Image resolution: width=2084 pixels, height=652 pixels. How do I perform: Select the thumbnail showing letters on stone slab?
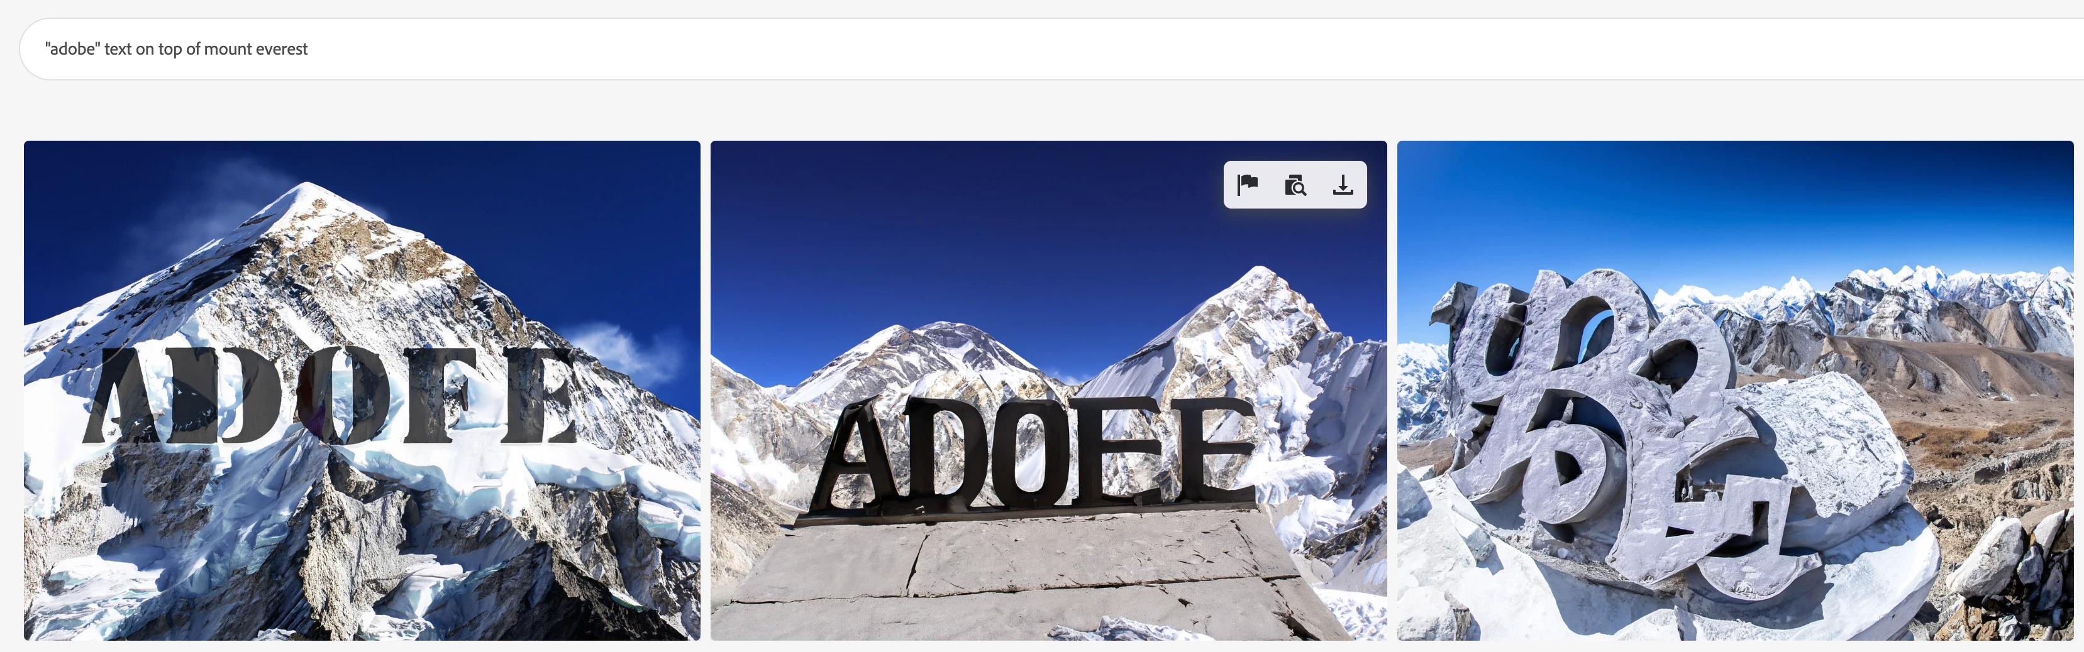pyautogui.click(x=1048, y=390)
